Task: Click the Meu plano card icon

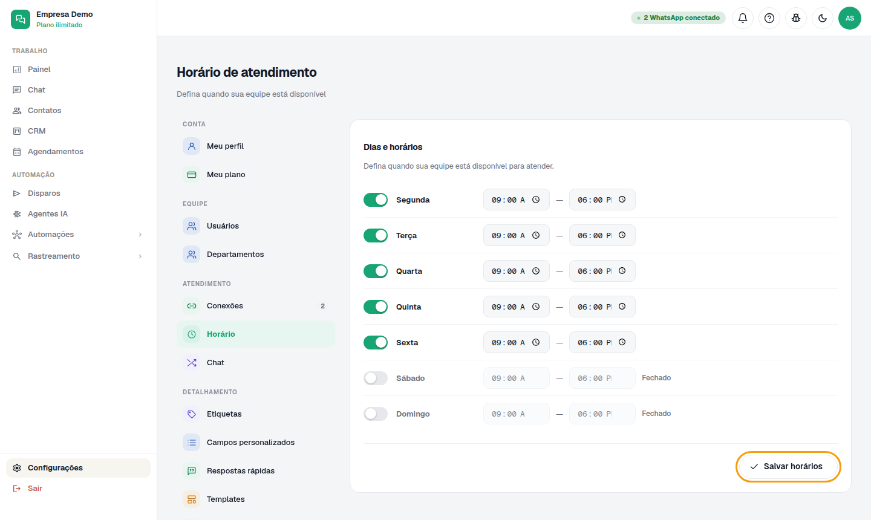Action: pyautogui.click(x=192, y=175)
